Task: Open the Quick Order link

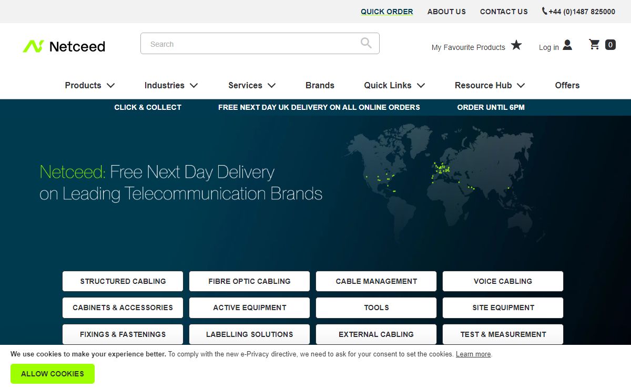Action: tap(387, 12)
